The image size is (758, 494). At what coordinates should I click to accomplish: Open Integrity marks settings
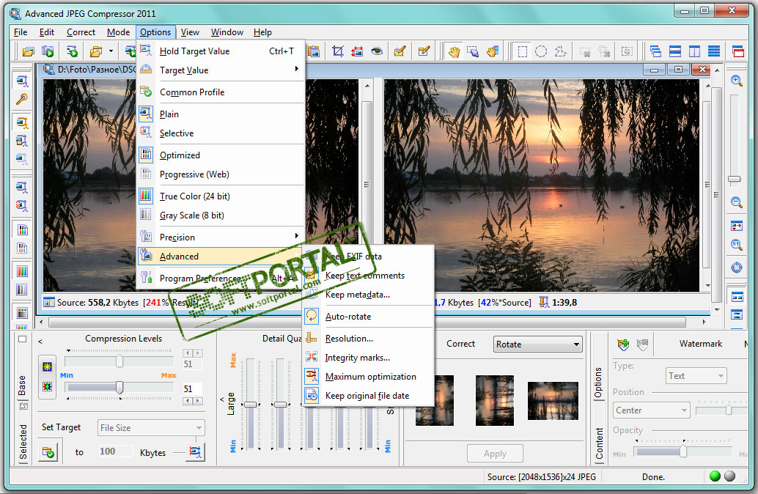[x=368, y=358]
